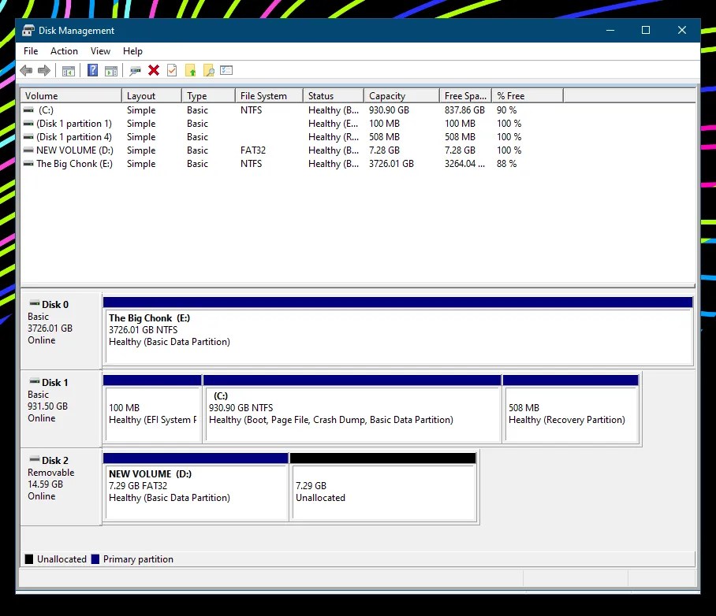Click the Disk 1 drive icon

(34, 381)
